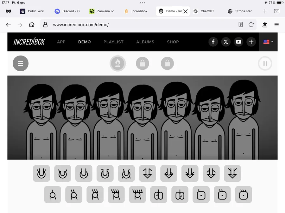This screenshot has width=285, height=213.
Task: Reload the current page
Action: point(251,25)
